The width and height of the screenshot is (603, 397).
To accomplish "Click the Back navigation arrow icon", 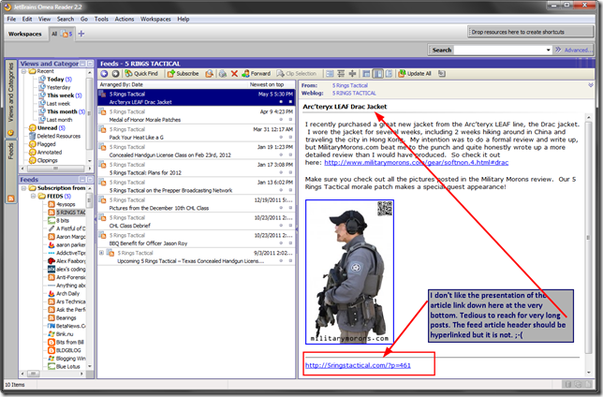I will click(x=104, y=73).
